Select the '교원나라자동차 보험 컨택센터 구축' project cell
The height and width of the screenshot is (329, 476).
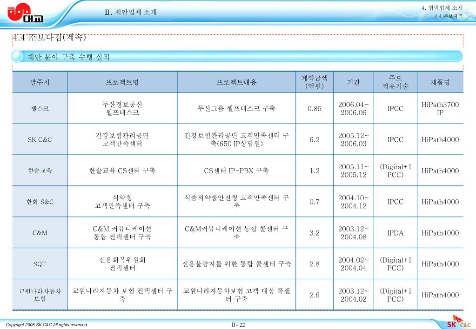tap(122, 295)
